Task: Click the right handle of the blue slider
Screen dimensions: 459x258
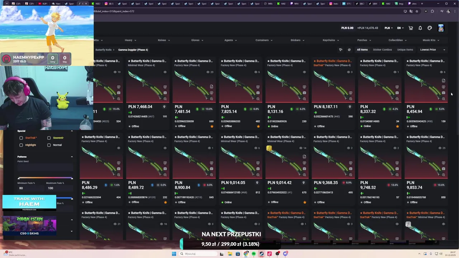Action: click(x=72, y=198)
